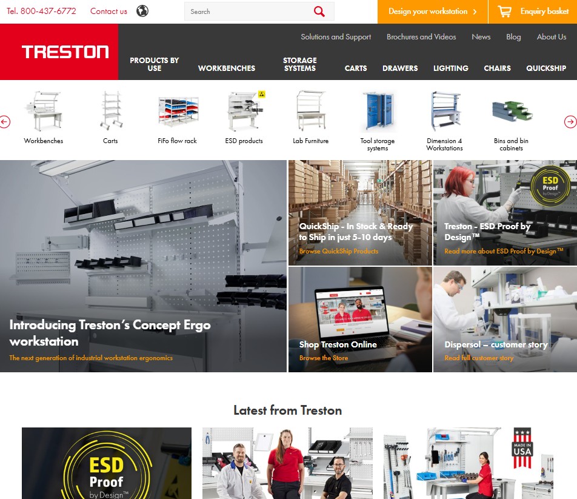
Task: Open the Workbenches main menu
Action: click(226, 68)
